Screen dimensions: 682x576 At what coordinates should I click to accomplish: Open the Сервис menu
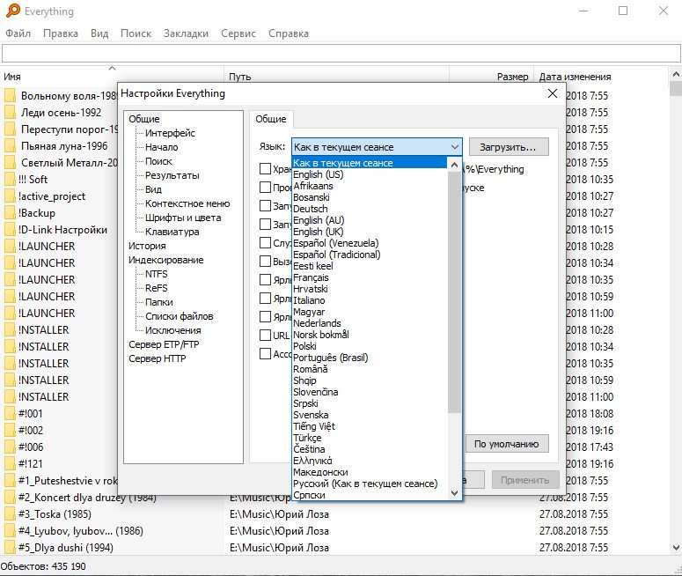[238, 33]
